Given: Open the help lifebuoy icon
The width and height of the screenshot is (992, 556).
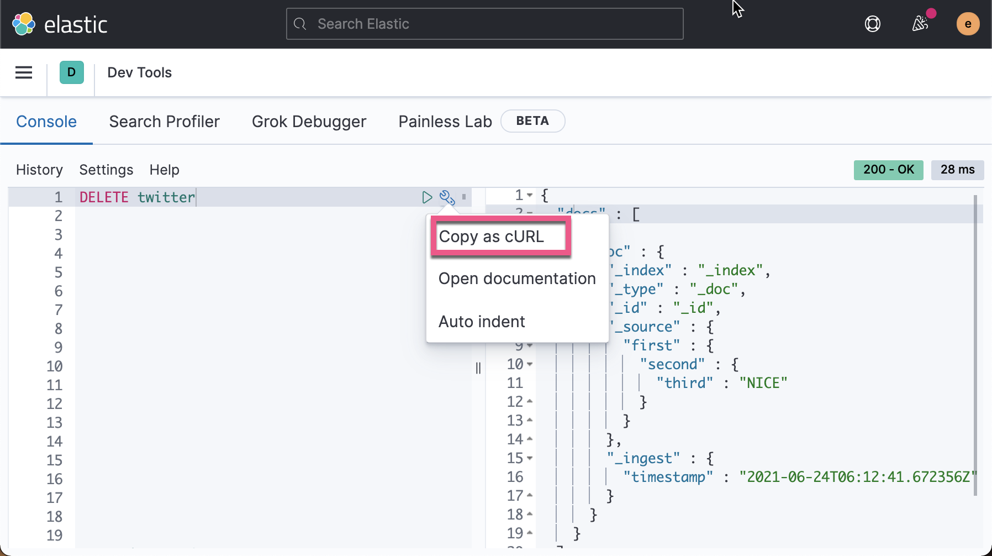Looking at the screenshot, I should (x=872, y=24).
